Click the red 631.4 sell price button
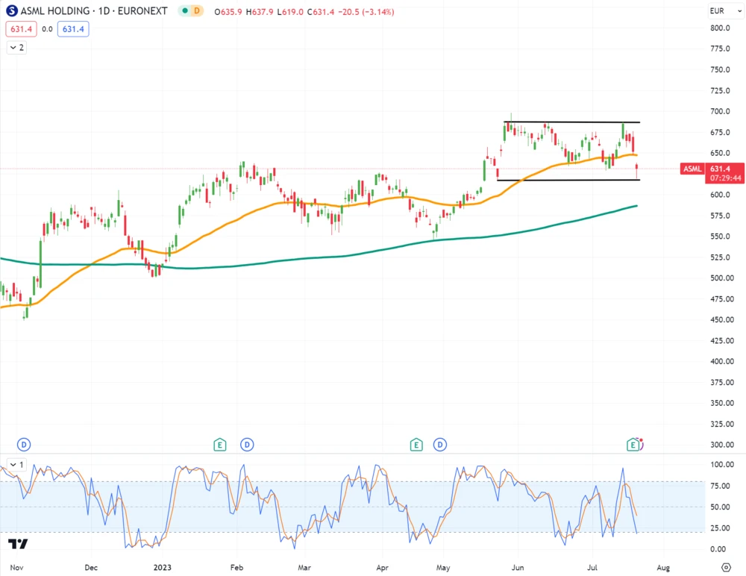This screenshot has height=576, width=746. (19, 29)
